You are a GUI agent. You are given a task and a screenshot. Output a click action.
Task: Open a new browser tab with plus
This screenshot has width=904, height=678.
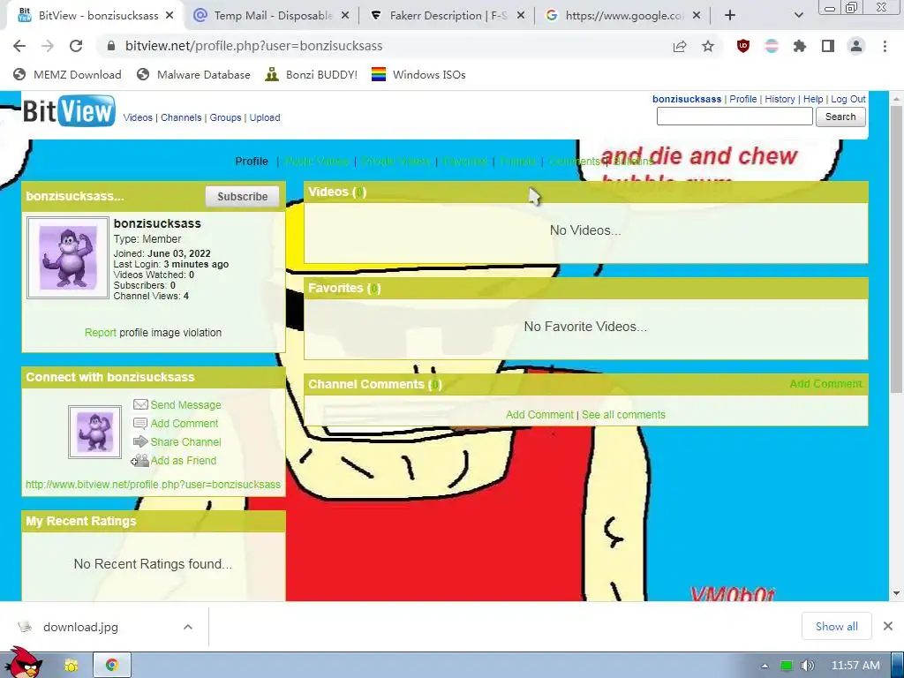[x=730, y=16]
